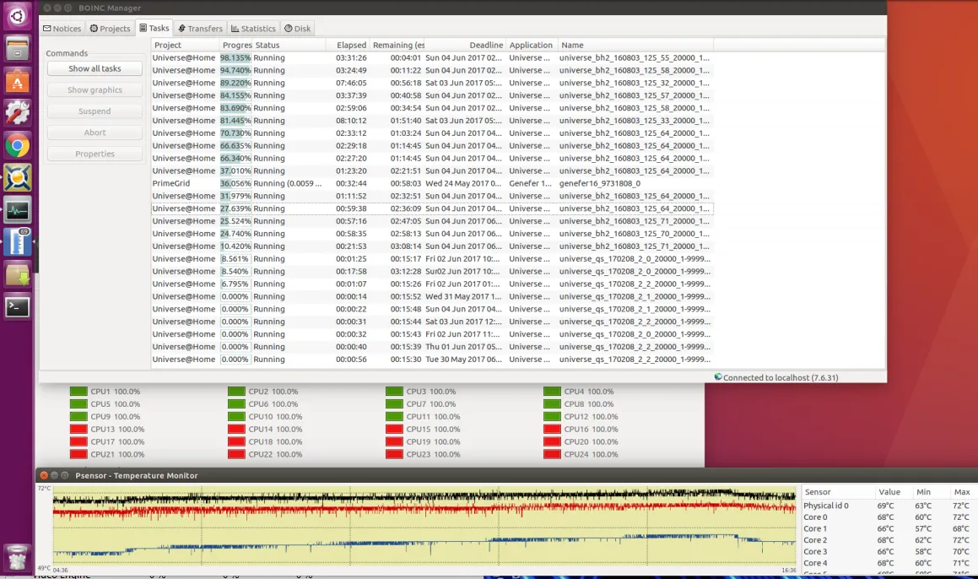Click the Abort command button
The width and height of the screenshot is (978, 579).
95,133
